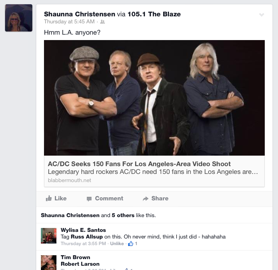Click the Share arrow icon
The image size is (278, 270).
146,198
